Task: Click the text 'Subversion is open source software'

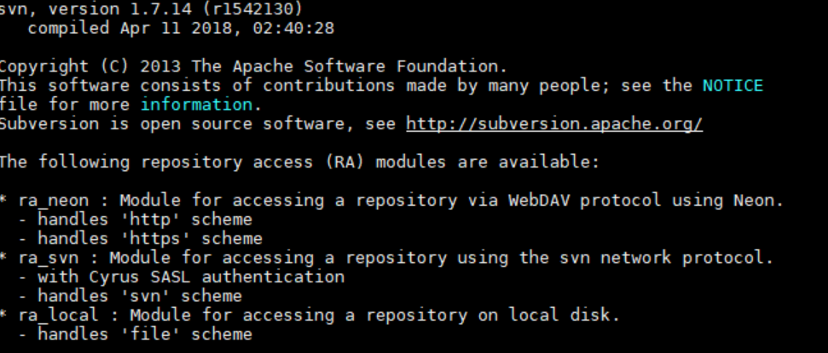Action: 172,124
